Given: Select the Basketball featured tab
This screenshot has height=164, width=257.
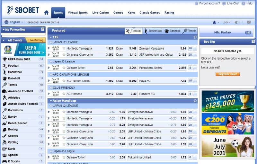Looking at the screenshot, I should [153, 31].
